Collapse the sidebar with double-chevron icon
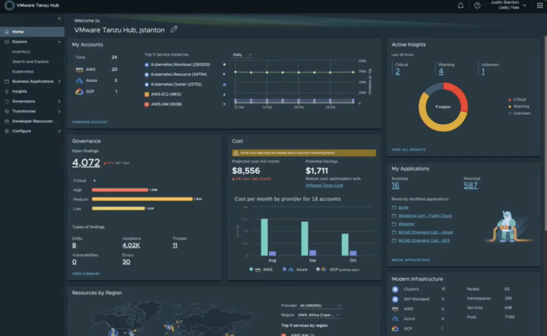Image resolution: width=547 pixels, height=336 pixels. tap(59, 19)
